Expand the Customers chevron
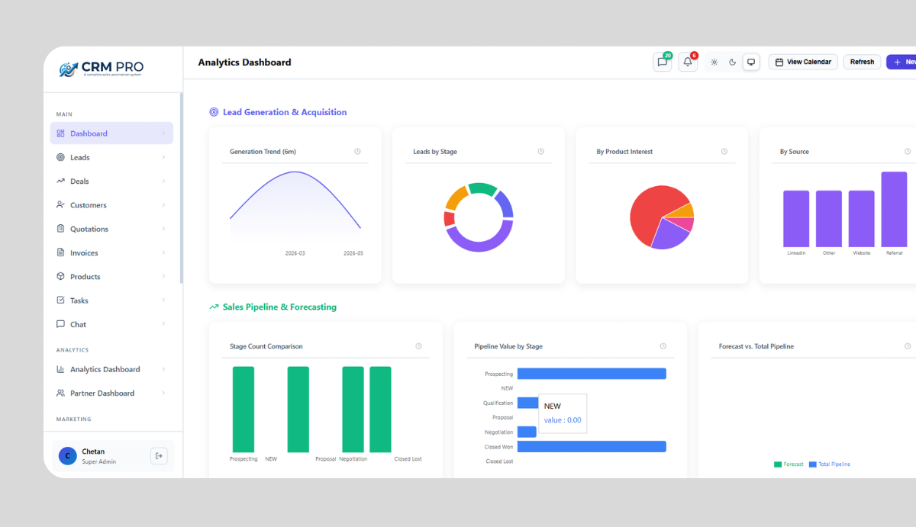This screenshot has height=527, width=916. (x=163, y=205)
